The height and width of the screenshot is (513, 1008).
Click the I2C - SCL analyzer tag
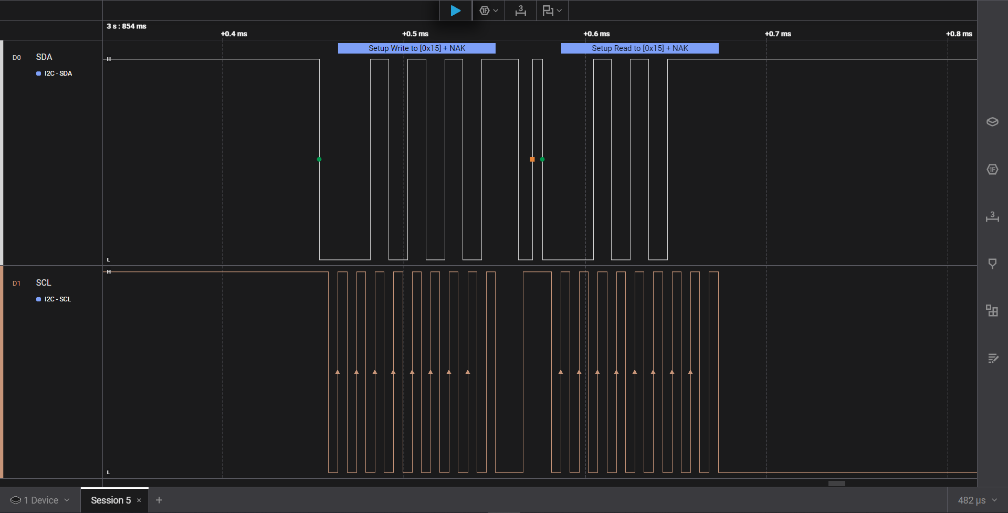[57, 299]
